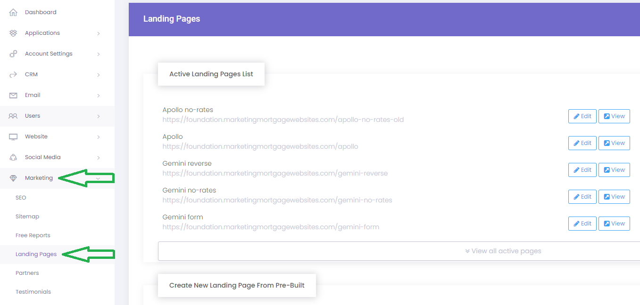Click the Dashboard home icon
Image resolution: width=640 pixels, height=305 pixels.
(x=13, y=12)
